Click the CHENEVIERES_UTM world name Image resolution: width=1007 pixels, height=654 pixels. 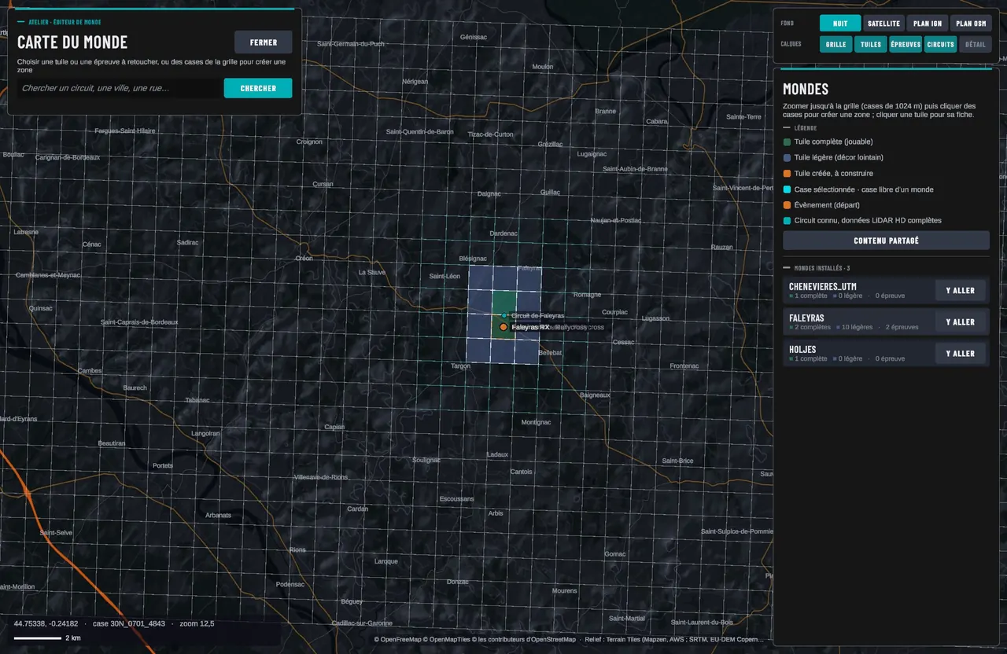pos(823,286)
